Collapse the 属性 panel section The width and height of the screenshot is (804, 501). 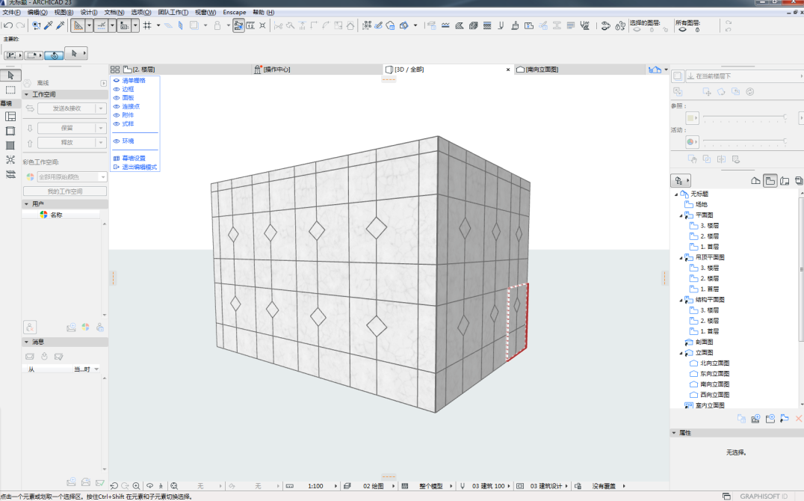(x=674, y=433)
